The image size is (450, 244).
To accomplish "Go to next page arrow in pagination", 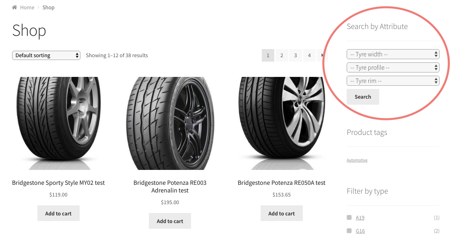I will pos(323,55).
